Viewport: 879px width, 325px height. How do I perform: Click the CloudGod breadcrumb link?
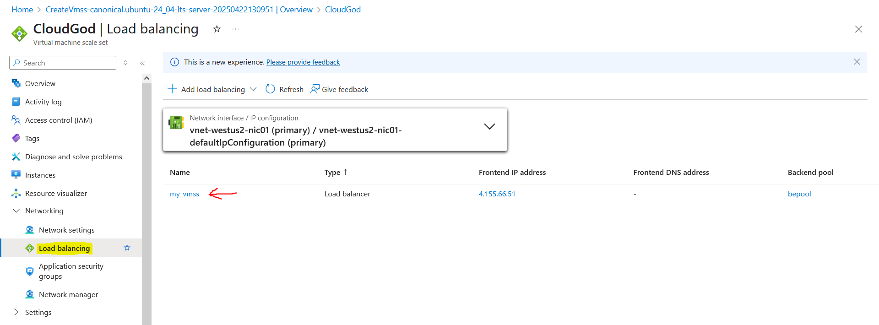tap(343, 10)
